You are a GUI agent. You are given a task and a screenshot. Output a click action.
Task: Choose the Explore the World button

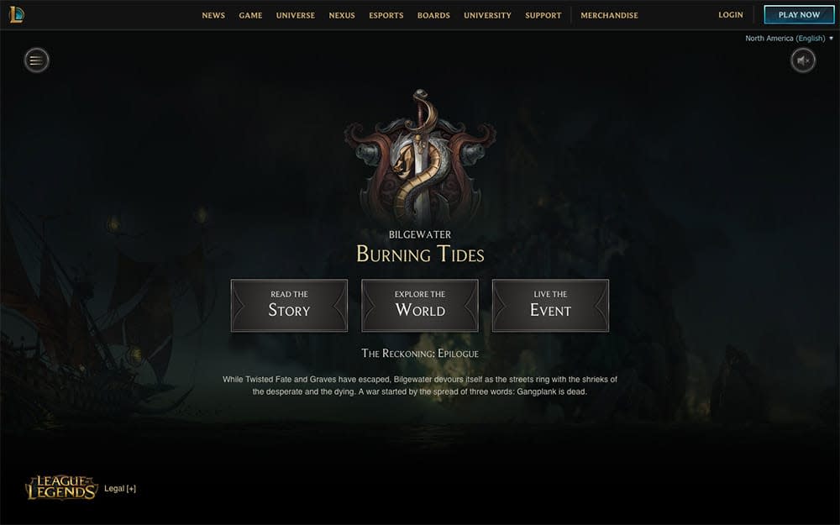point(420,306)
